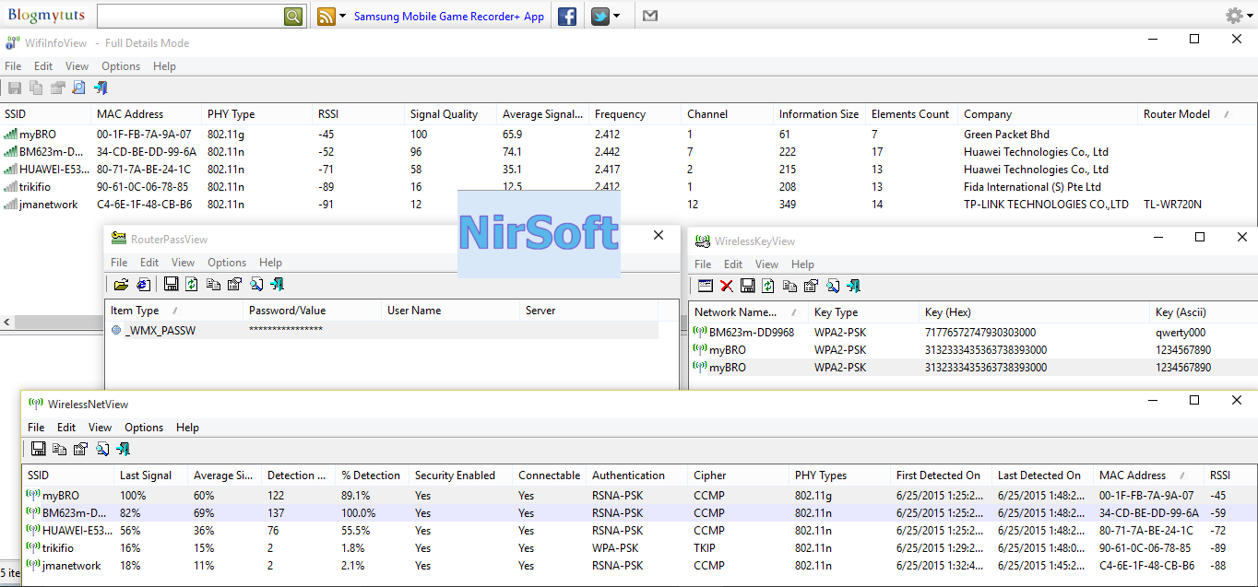The height and width of the screenshot is (587, 1258).
Task: Open Samsung Mobile Game Recorder+ App link
Action: [x=449, y=16]
